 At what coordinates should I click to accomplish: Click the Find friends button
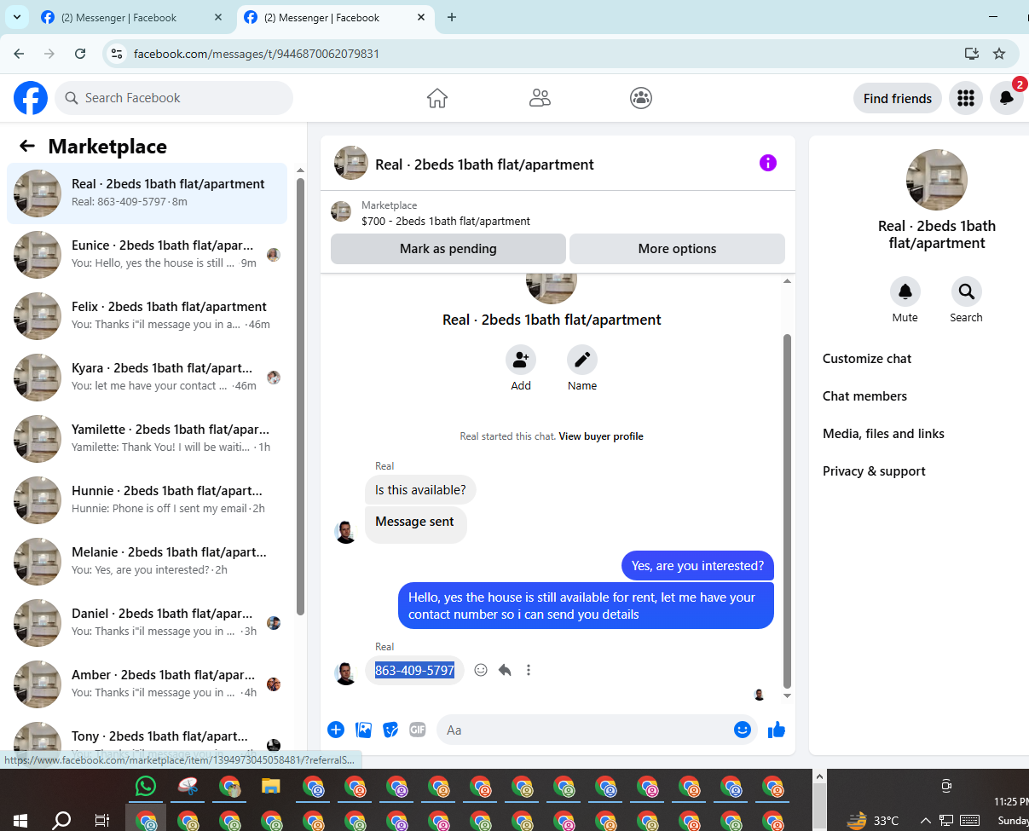point(898,98)
